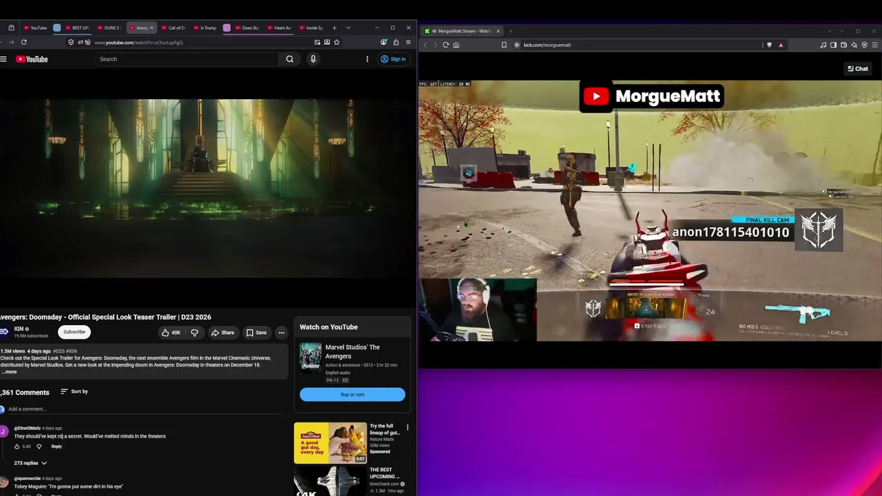Screen dimensions: 882x496
Task: Open THE BEST UPCOMING video from KinoCheck
Action: click(x=384, y=473)
